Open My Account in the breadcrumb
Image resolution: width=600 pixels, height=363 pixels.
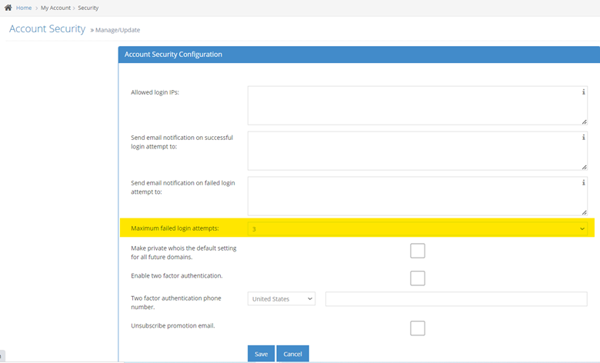[x=55, y=8]
